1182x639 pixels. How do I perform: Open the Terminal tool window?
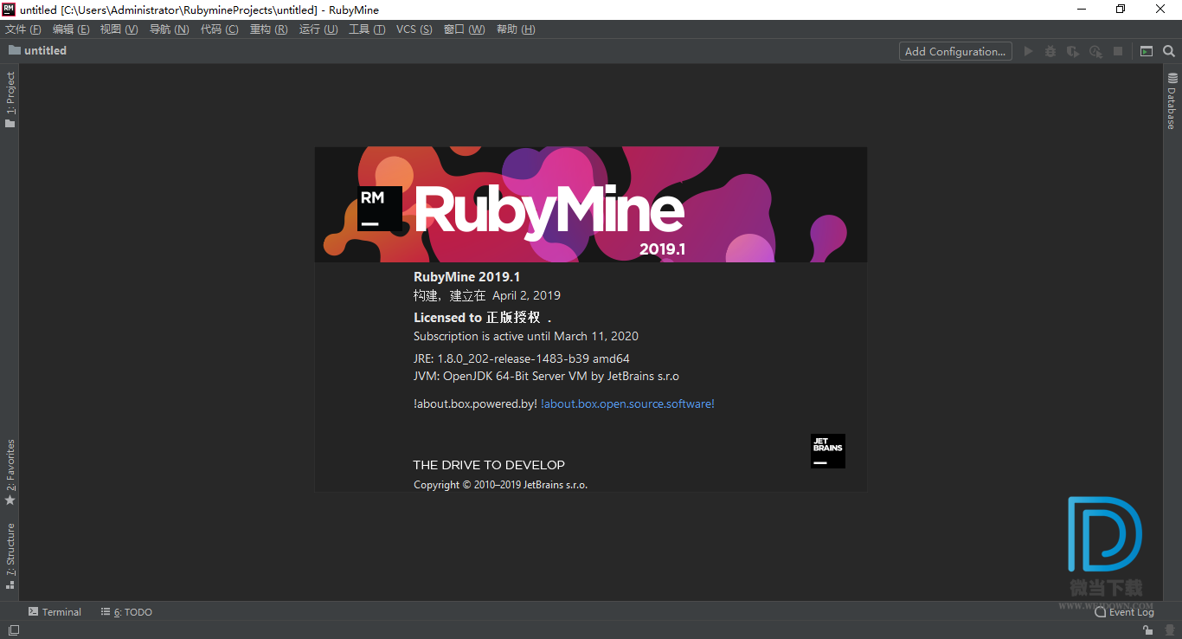click(x=55, y=612)
